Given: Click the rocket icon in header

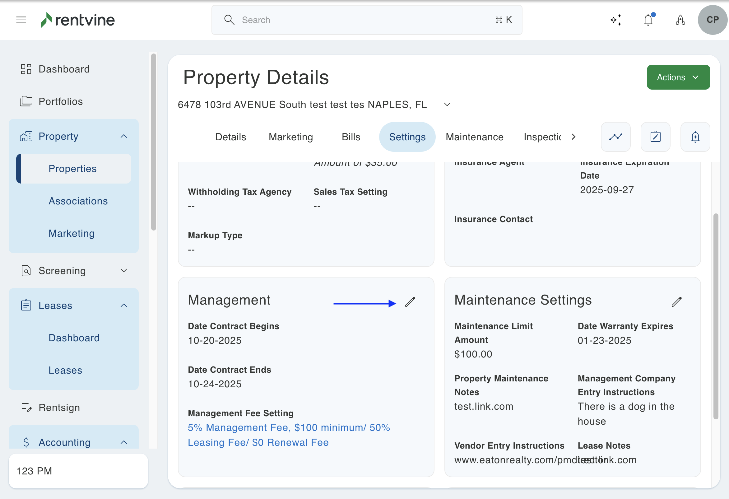Looking at the screenshot, I should pyautogui.click(x=680, y=20).
